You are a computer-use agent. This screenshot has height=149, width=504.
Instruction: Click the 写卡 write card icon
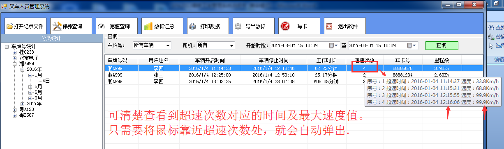click(285, 26)
